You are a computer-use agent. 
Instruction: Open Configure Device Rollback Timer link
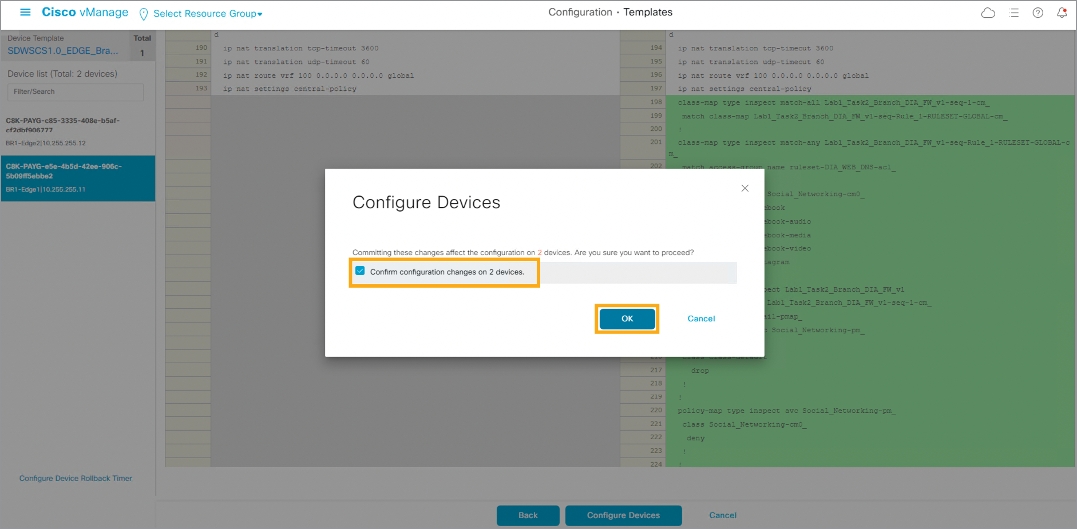point(76,478)
